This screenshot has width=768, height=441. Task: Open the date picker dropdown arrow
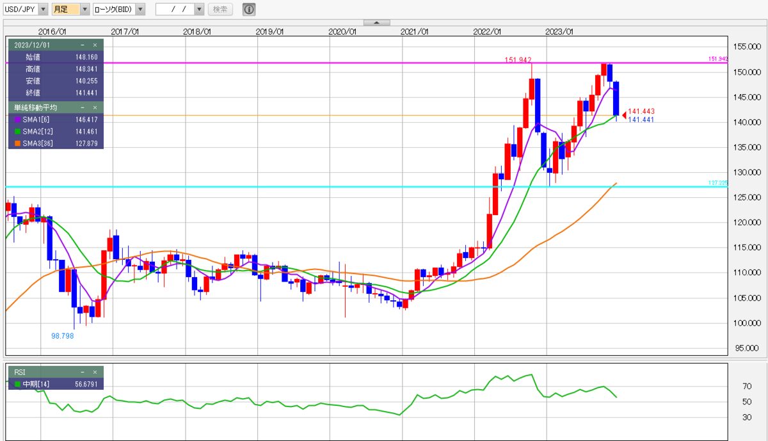(199, 10)
